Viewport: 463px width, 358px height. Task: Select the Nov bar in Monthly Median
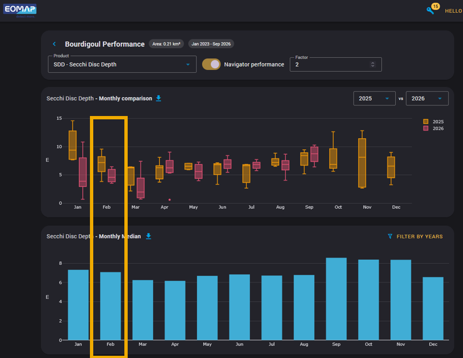pos(401,300)
